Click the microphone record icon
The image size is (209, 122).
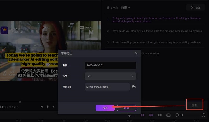[129, 115]
